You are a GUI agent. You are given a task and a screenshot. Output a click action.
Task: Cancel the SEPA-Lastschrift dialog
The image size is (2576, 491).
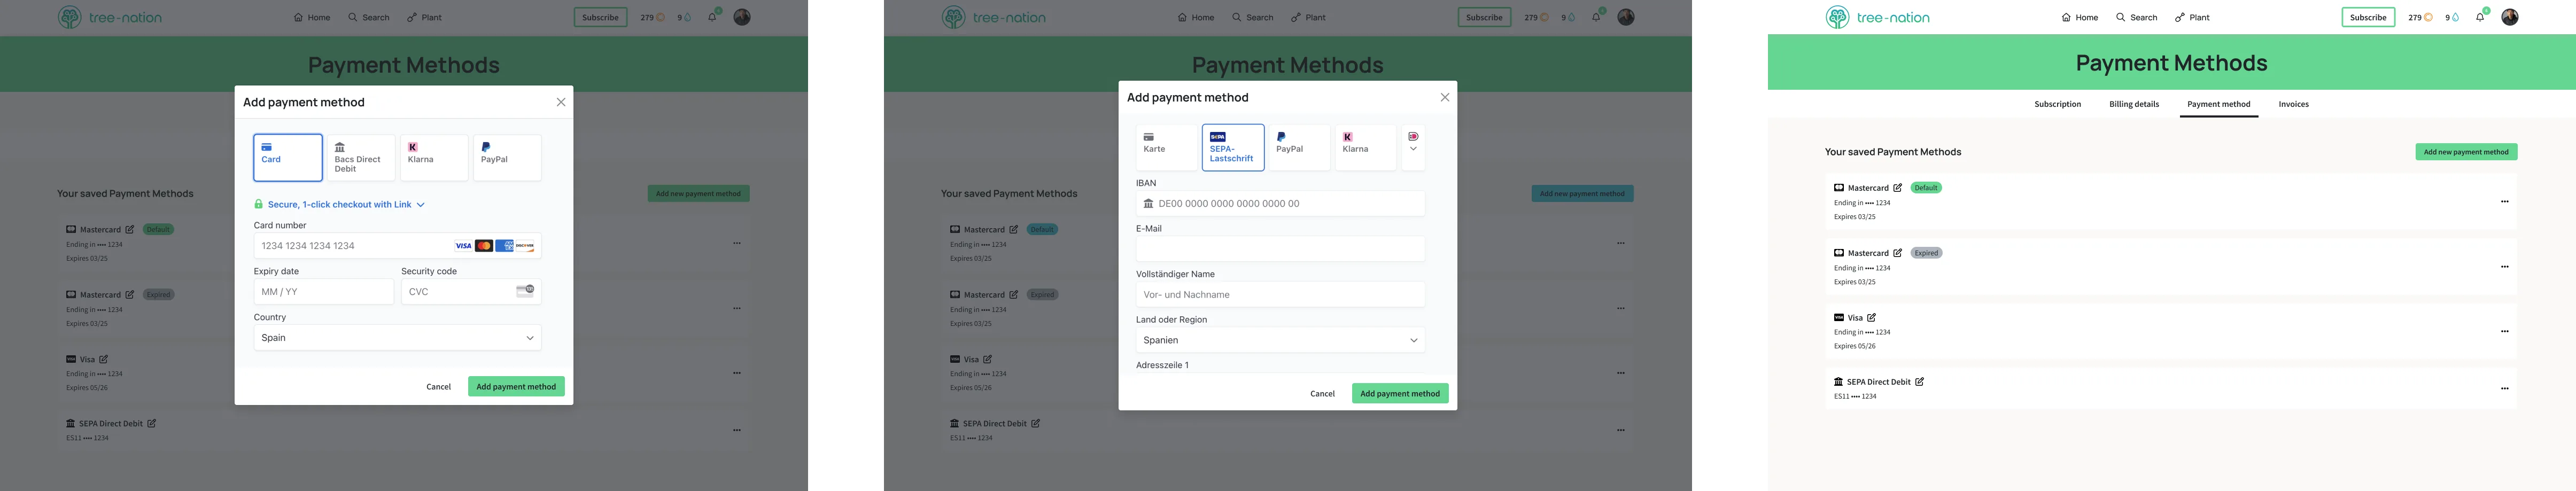tap(1322, 394)
